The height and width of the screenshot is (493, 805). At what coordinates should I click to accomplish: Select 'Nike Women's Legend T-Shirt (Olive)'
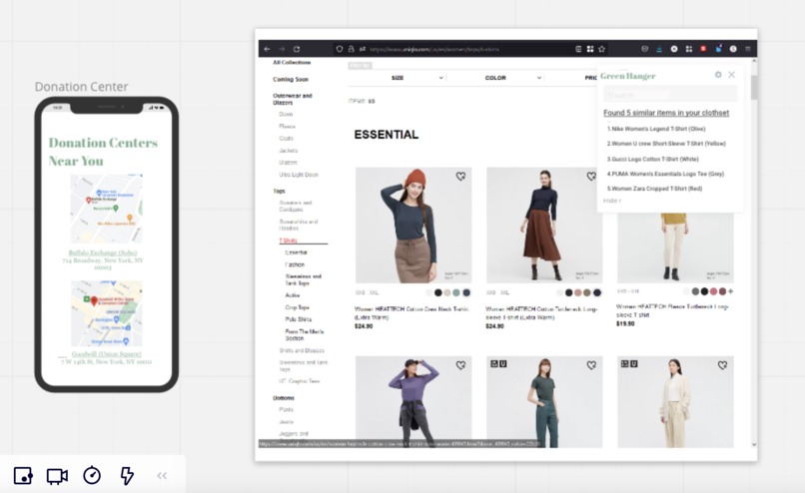coord(656,129)
